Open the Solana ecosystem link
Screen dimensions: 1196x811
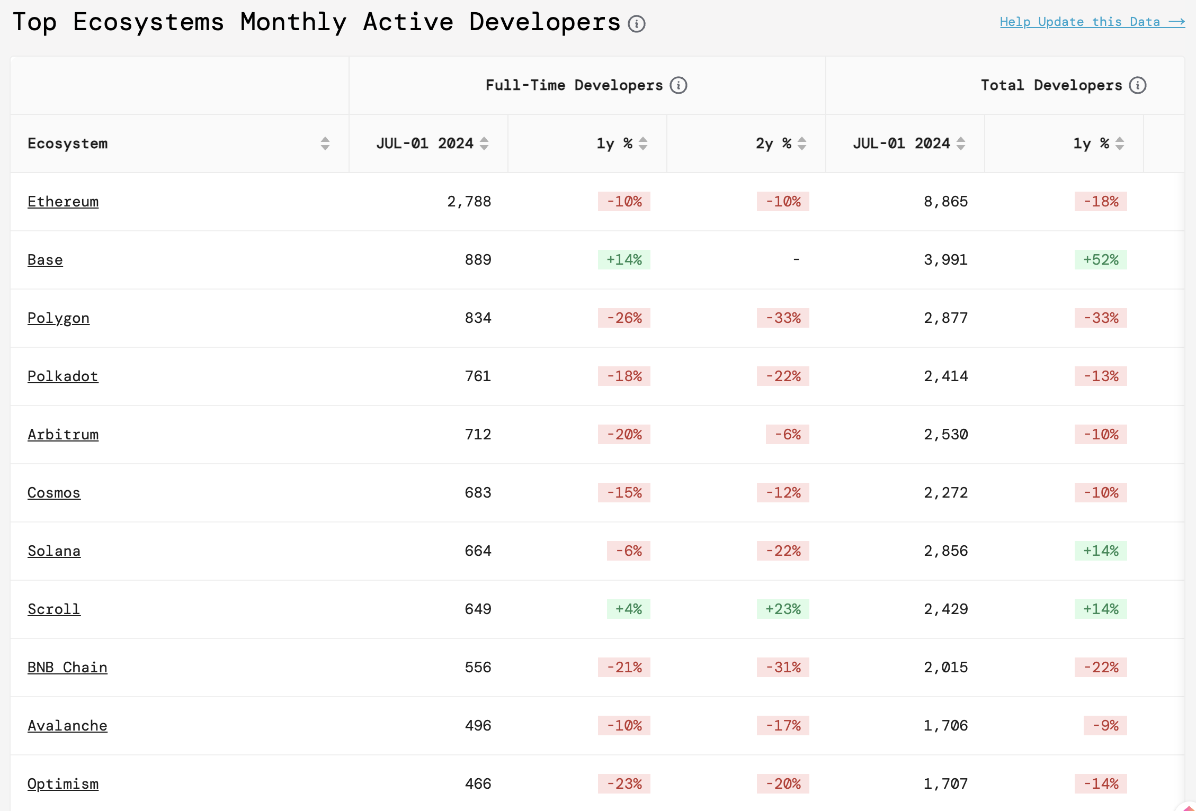tap(54, 551)
